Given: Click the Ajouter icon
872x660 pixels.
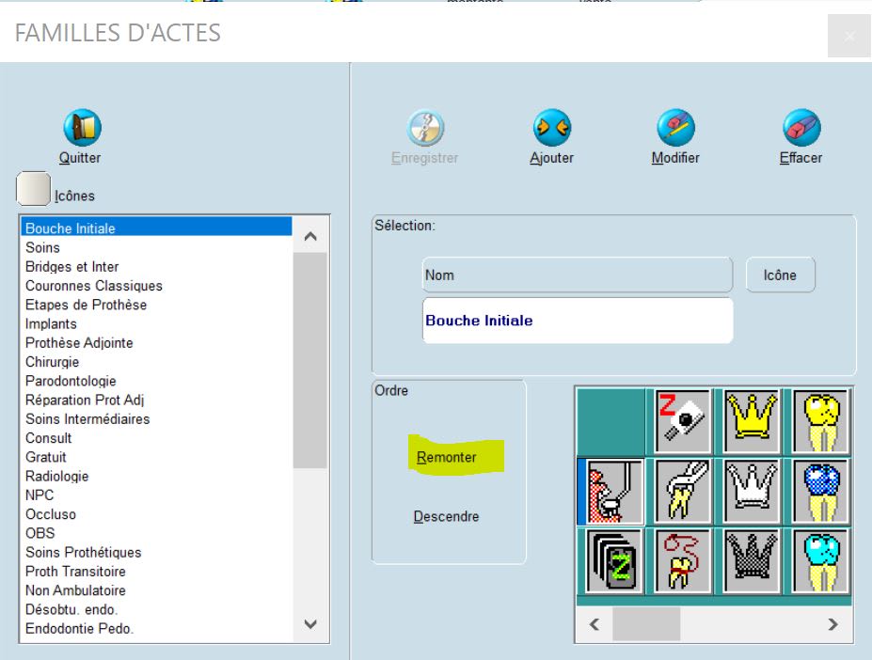Looking at the screenshot, I should (x=551, y=128).
